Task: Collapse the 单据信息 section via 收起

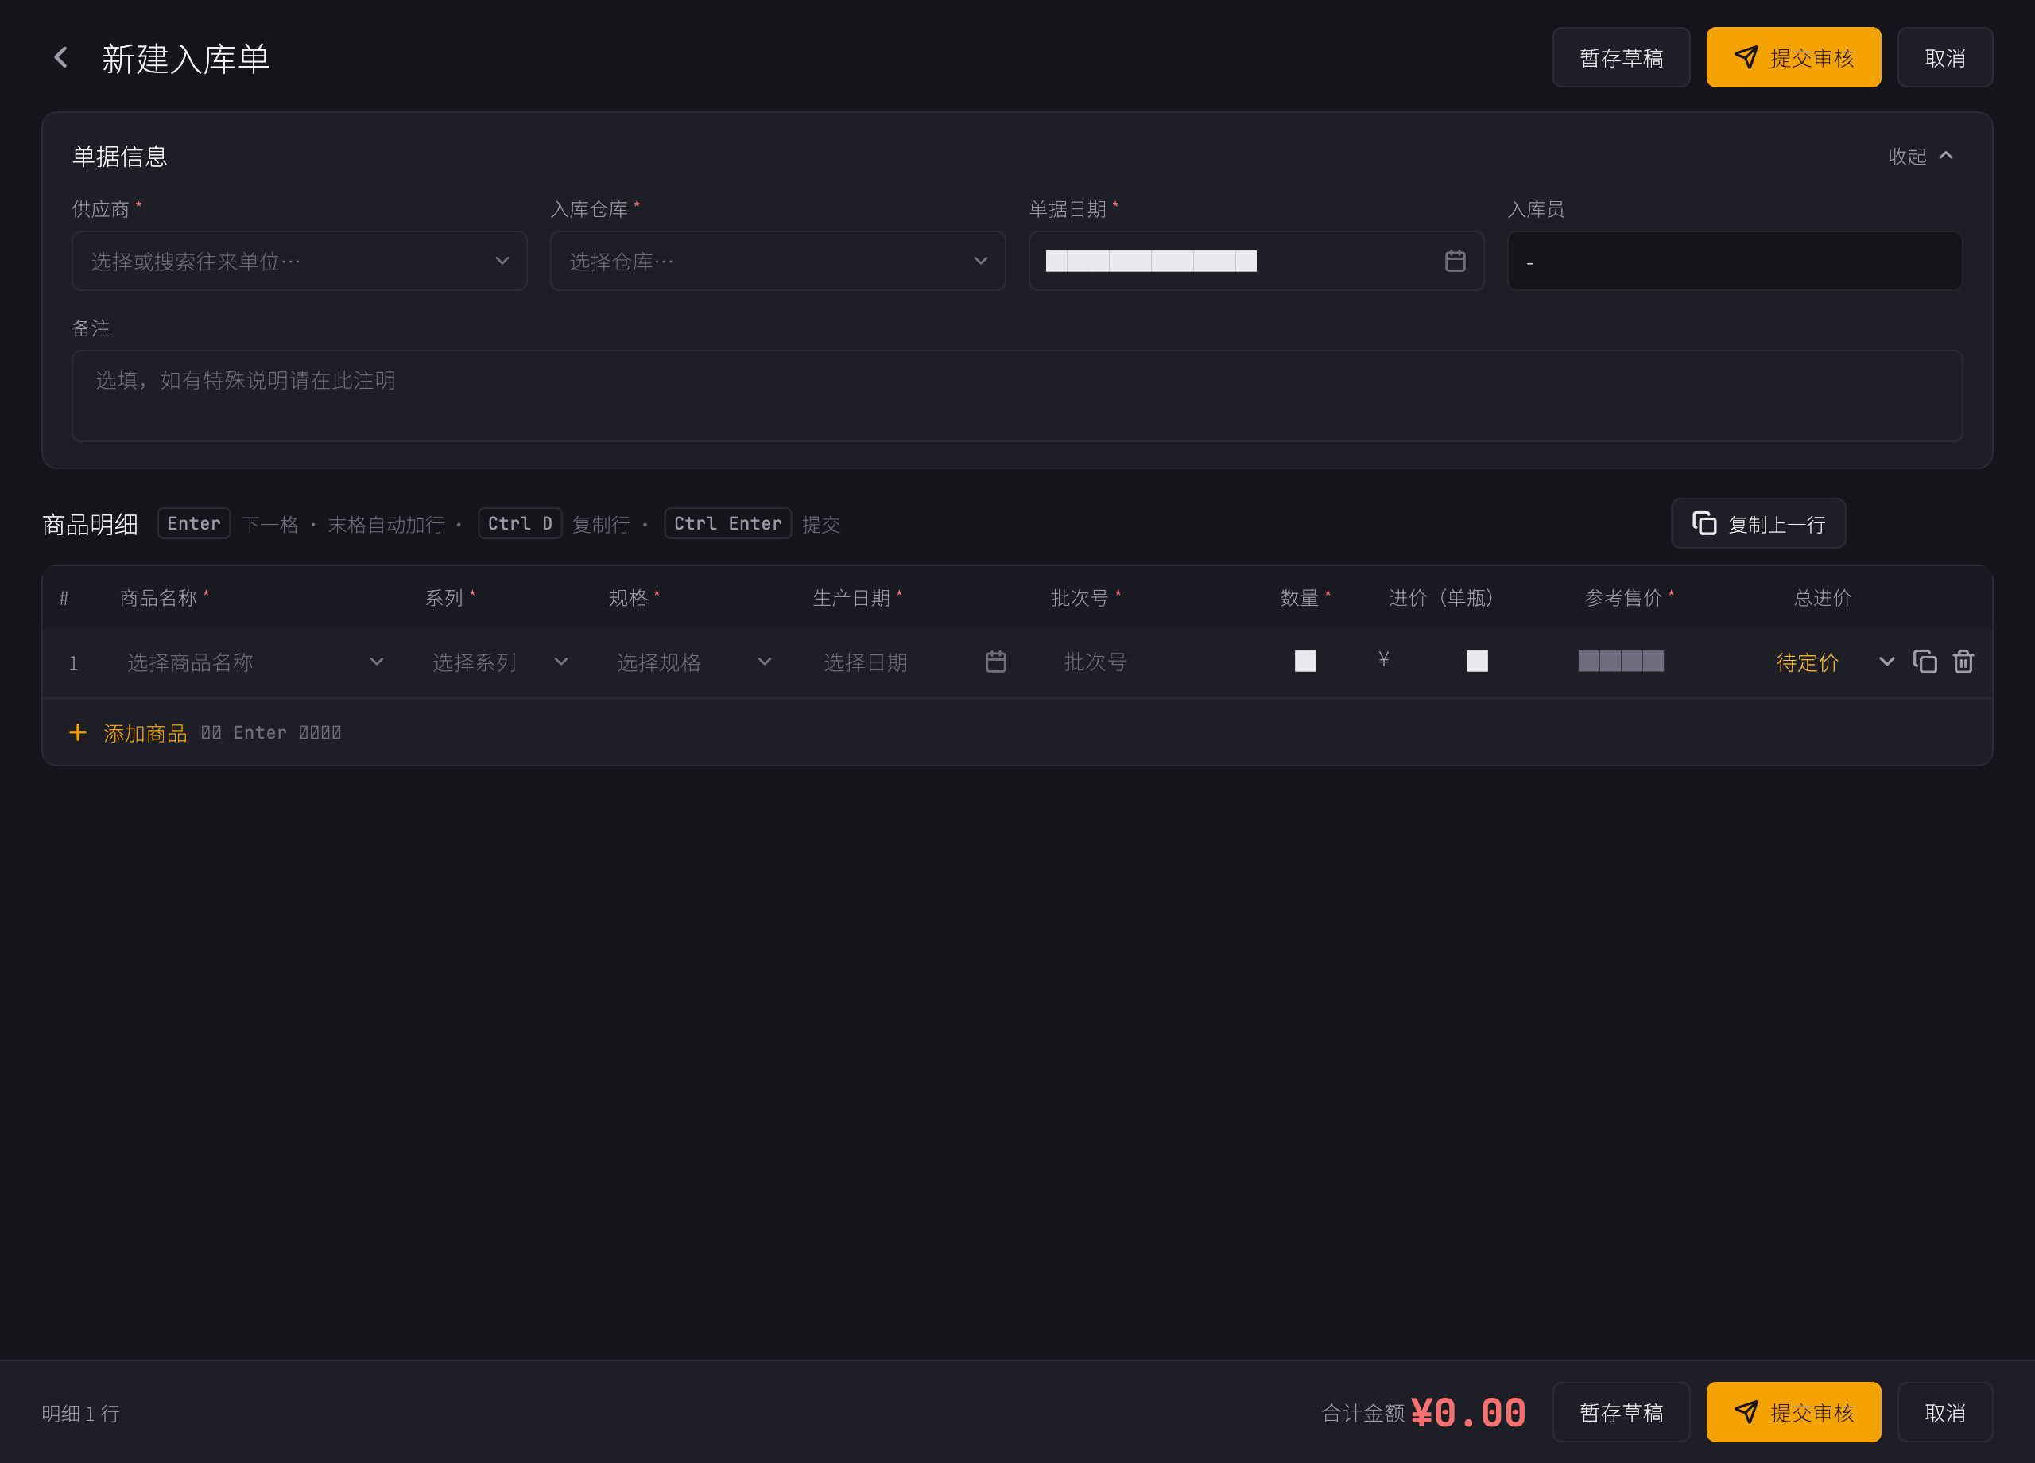Action: point(1921,156)
